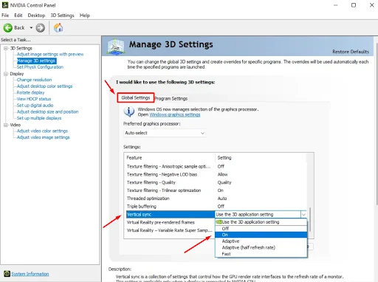This screenshot has height=282, width=378.
Task: Collapse the Video tree node
Action: [x=6, y=125]
